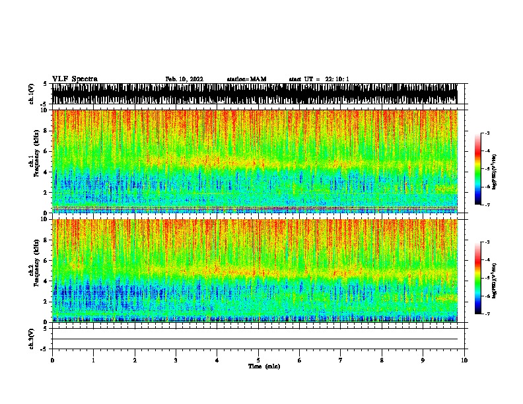Click the 'ch.3(V)' axis label

pos(32,339)
